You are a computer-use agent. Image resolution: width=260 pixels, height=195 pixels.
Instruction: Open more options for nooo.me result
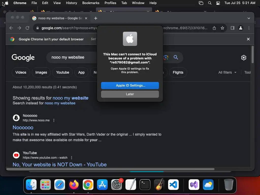pyautogui.click(x=54, y=120)
